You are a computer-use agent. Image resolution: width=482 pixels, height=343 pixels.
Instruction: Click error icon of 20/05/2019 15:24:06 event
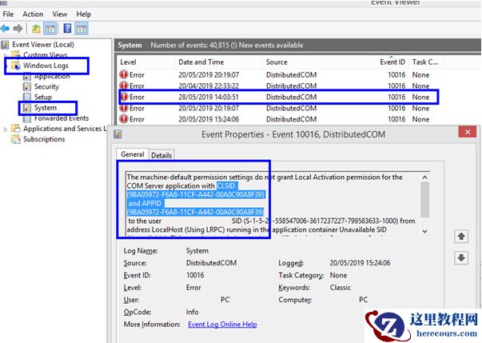click(x=124, y=119)
